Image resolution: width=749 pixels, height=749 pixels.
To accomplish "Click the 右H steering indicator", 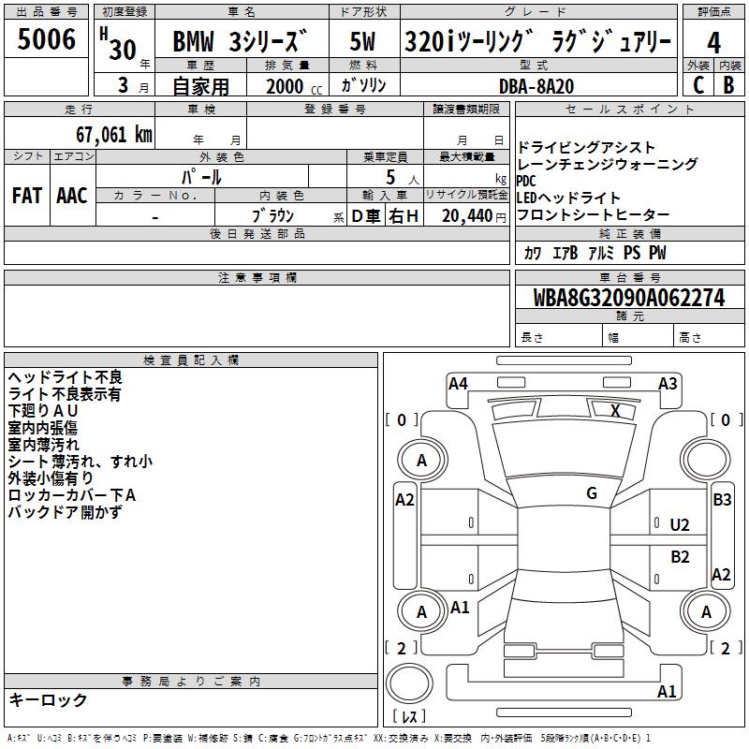I will click(x=404, y=216).
